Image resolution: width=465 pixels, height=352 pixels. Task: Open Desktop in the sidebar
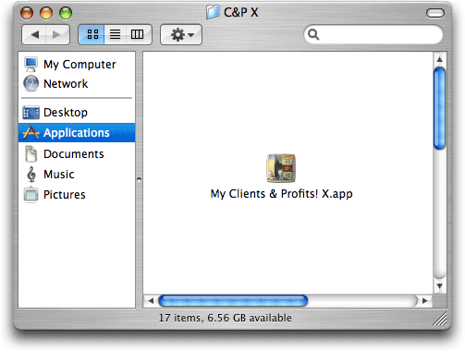[77, 113]
